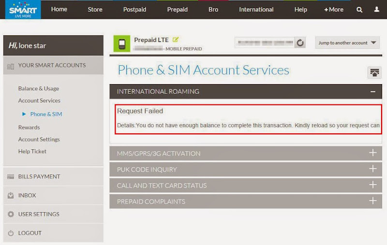Open the Help menu item
387x245 pixels.
coord(300,10)
